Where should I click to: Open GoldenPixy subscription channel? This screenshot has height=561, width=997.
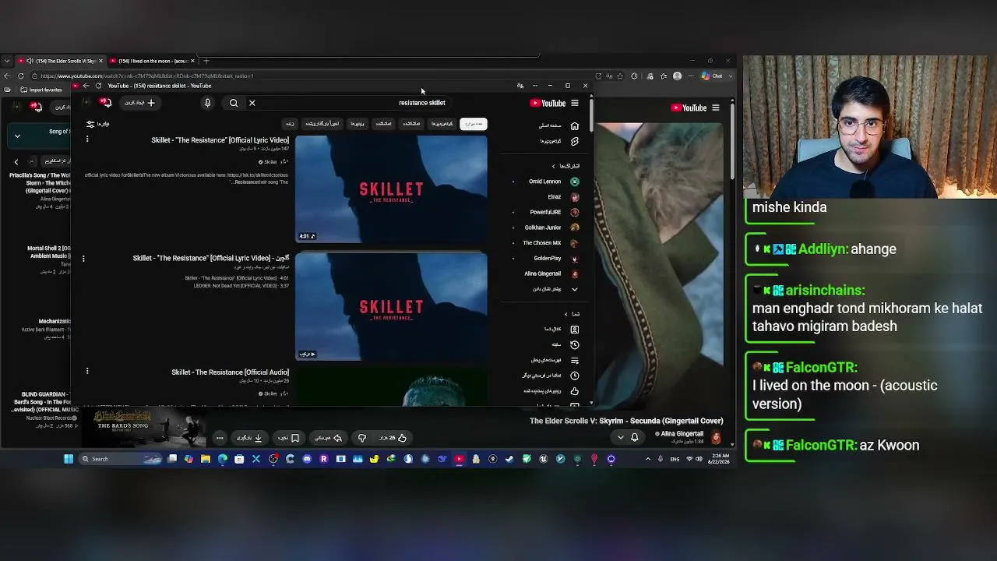[x=556, y=259]
